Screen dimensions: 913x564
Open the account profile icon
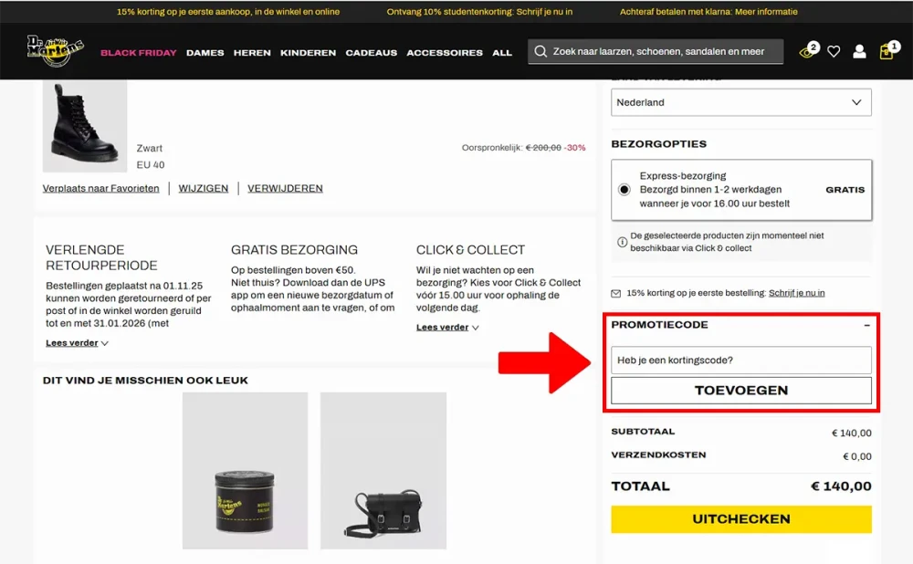(x=859, y=52)
